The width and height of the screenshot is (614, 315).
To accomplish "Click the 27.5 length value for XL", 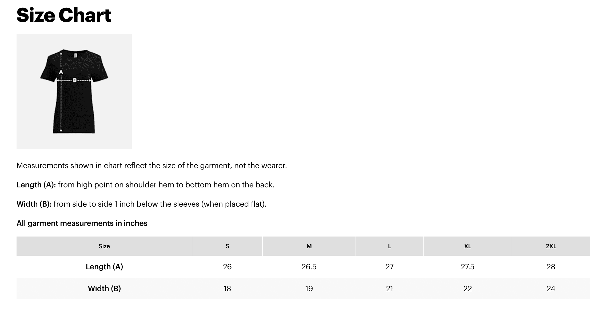I will tap(468, 267).
